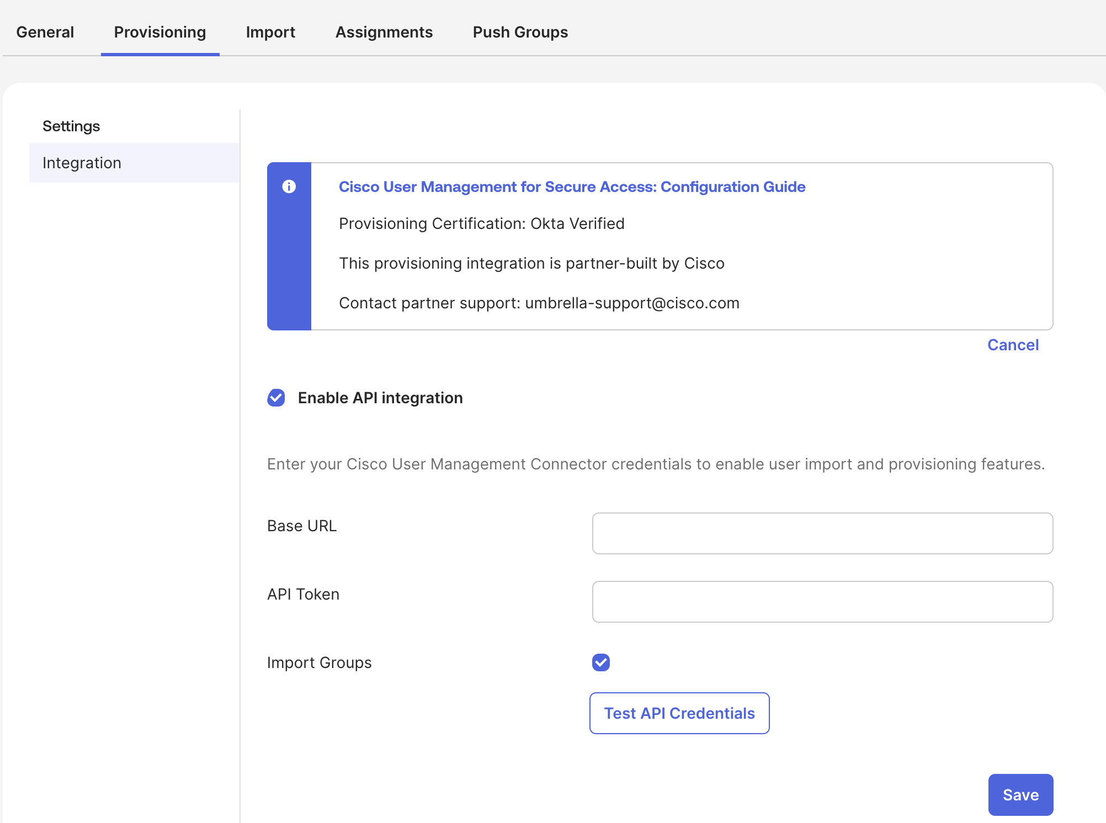Click the 'partner-built by Cisco' line

[531, 263]
